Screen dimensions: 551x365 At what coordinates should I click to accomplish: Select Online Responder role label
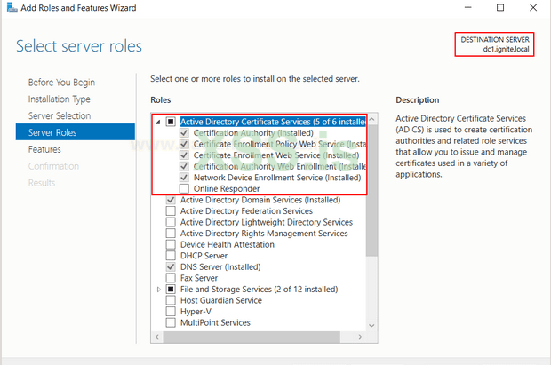point(227,188)
